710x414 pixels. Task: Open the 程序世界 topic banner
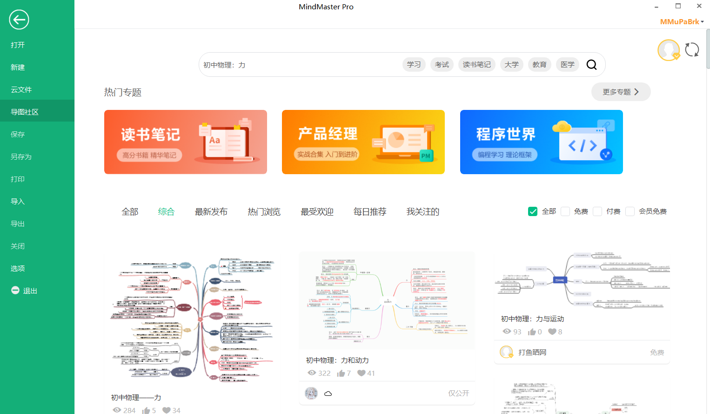tap(542, 142)
